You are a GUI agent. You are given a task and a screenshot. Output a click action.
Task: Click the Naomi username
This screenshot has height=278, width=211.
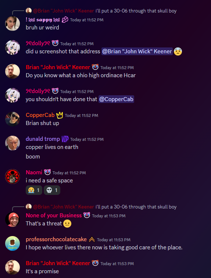pyautogui.click(x=34, y=172)
